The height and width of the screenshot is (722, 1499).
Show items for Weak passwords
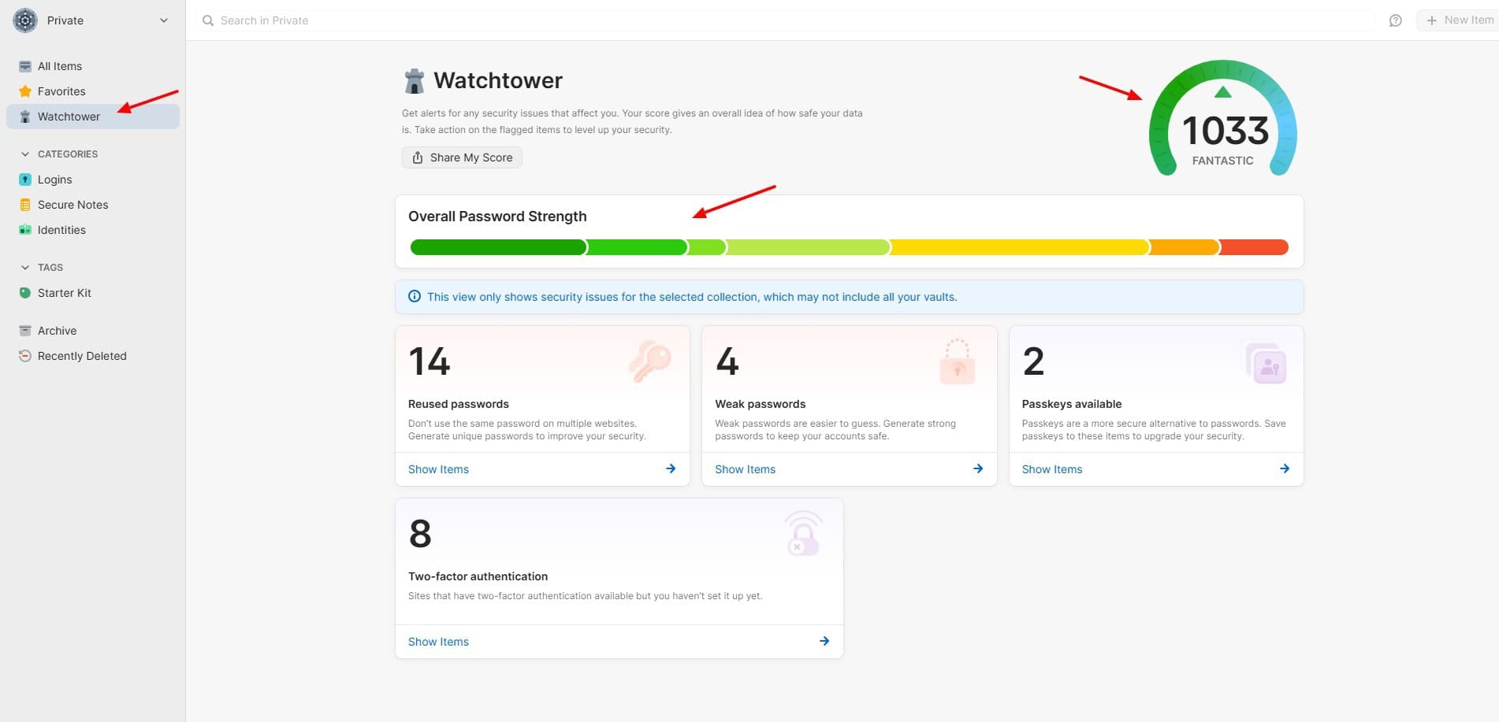pos(745,469)
